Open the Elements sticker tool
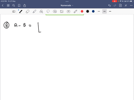The width and height of the screenshot is (134, 100). tap(55, 11)
